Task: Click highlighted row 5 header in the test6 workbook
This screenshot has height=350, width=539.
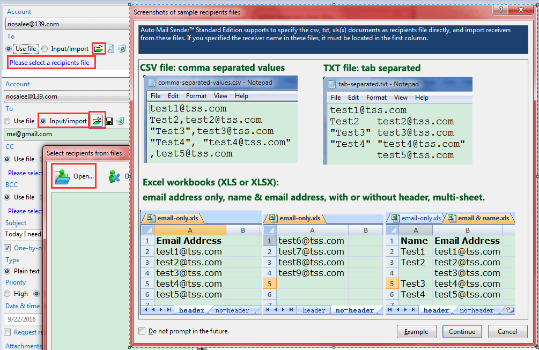Action: (x=269, y=284)
